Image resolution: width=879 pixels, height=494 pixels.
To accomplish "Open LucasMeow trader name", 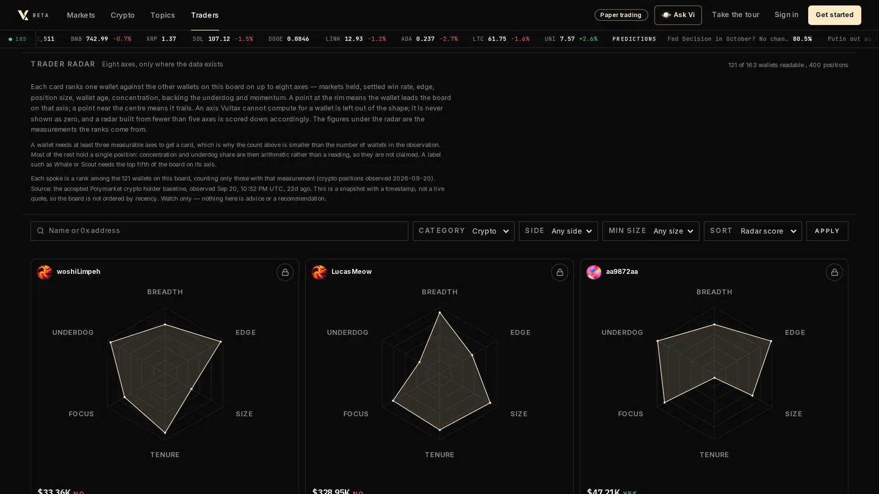I will tap(352, 272).
